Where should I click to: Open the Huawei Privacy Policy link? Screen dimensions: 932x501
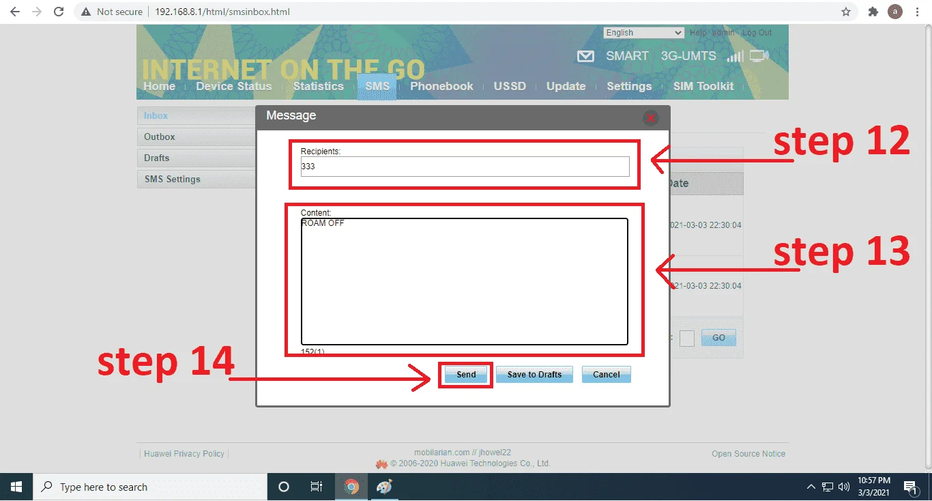point(184,454)
